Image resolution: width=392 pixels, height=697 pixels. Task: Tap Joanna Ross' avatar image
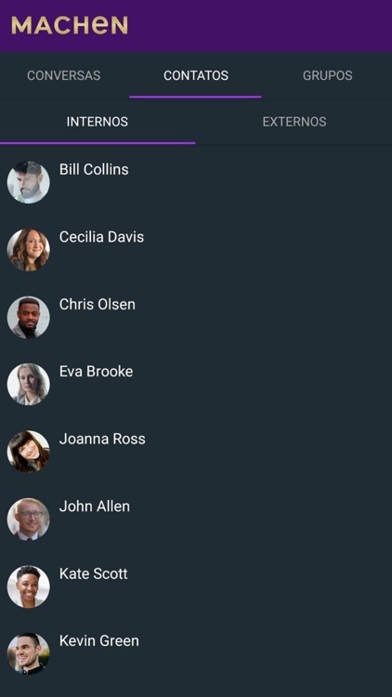(x=29, y=452)
